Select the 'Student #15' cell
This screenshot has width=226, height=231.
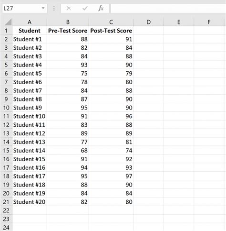(x=30, y=159)
